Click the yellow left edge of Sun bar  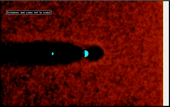pos(163,53)
